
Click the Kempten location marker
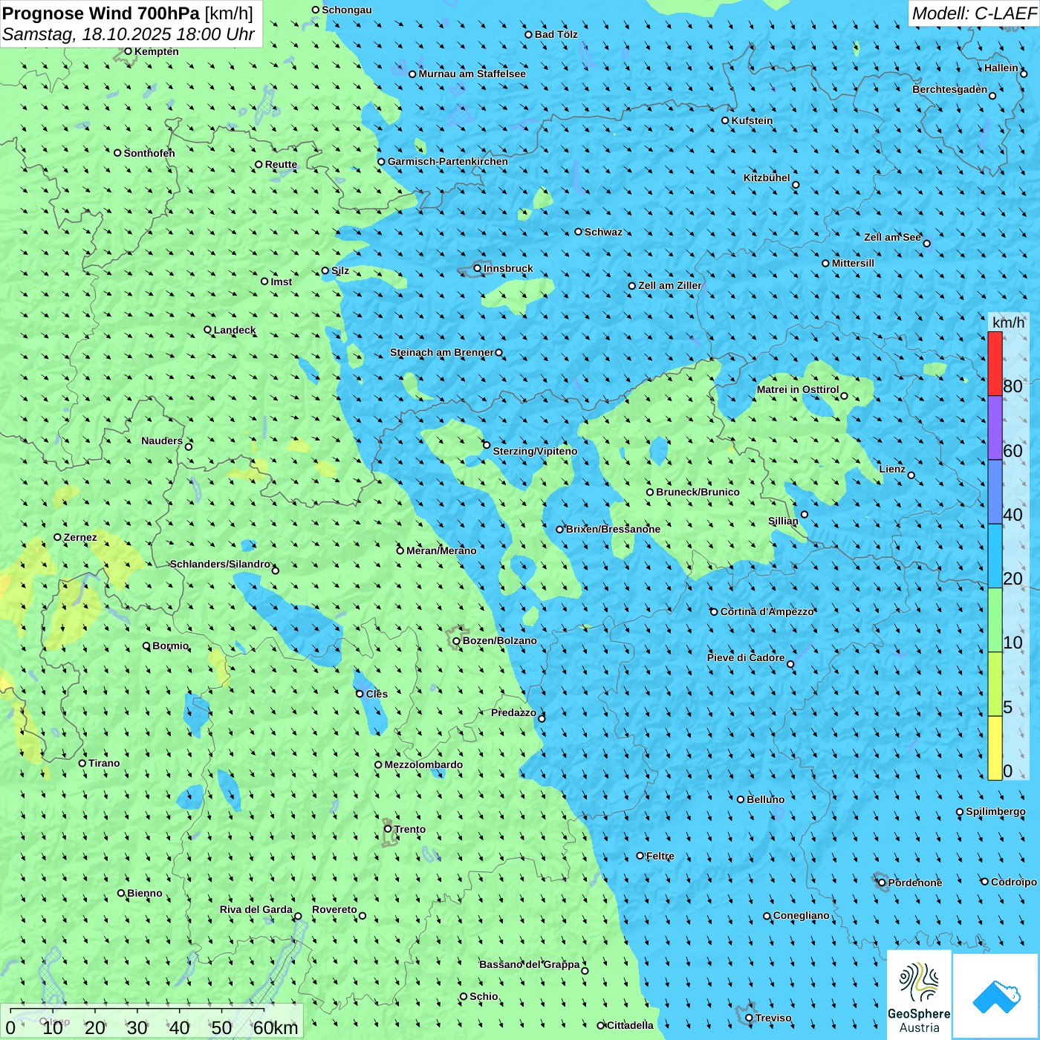[128, 51]
